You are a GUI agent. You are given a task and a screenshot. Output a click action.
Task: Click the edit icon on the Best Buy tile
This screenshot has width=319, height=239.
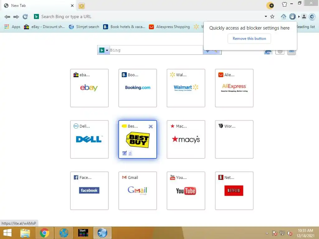(x=125, y=153)
